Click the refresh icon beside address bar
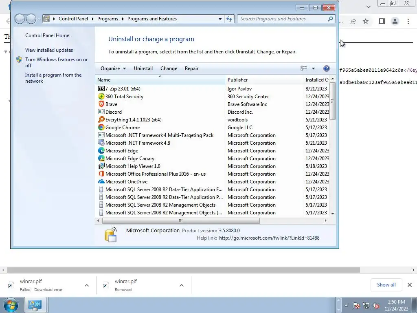 (229, 19)
